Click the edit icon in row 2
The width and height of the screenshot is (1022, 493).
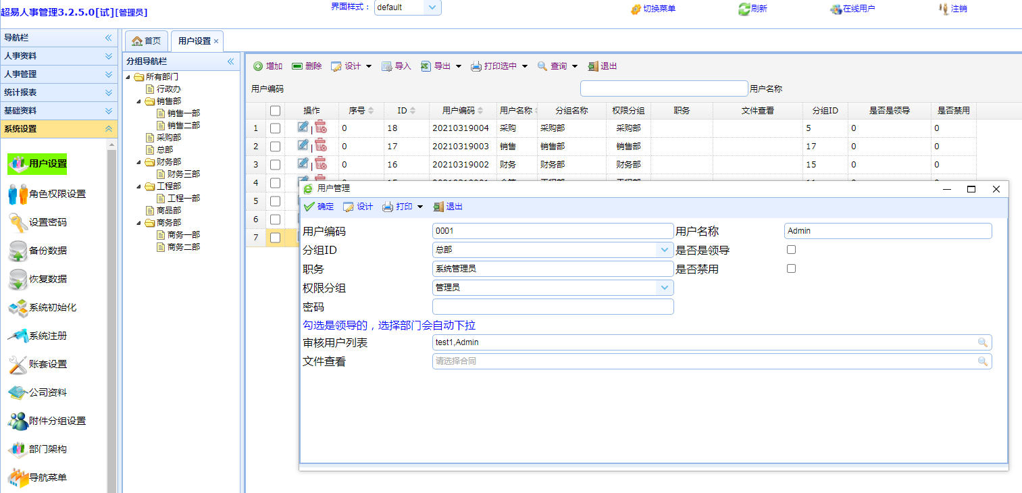303,145
